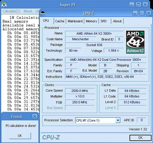The height and width of the screenshot is (143, 153).
Task: Click the Level 2 value 512 KBytes
Action: (x=132, y=102)
